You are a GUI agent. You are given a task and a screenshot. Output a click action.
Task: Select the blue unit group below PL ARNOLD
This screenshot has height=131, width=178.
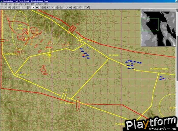click(162, 78)
